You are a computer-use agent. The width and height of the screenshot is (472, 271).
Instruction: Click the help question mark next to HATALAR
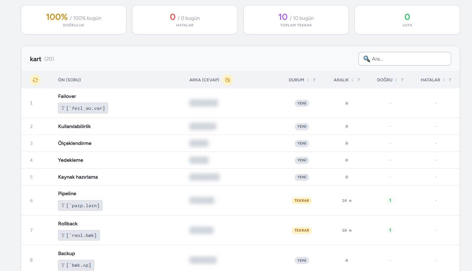(450, 80)
